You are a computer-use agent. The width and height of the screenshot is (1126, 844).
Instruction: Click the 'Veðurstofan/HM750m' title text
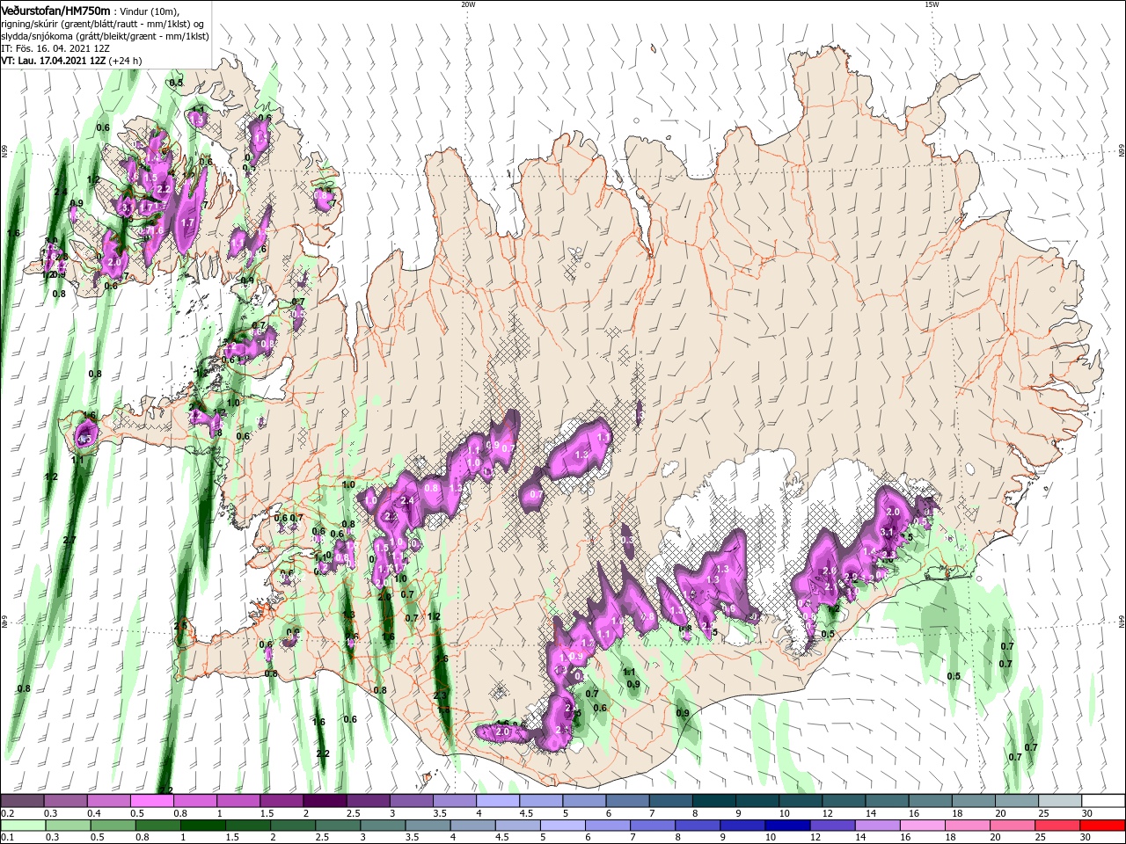click(56, 11)
